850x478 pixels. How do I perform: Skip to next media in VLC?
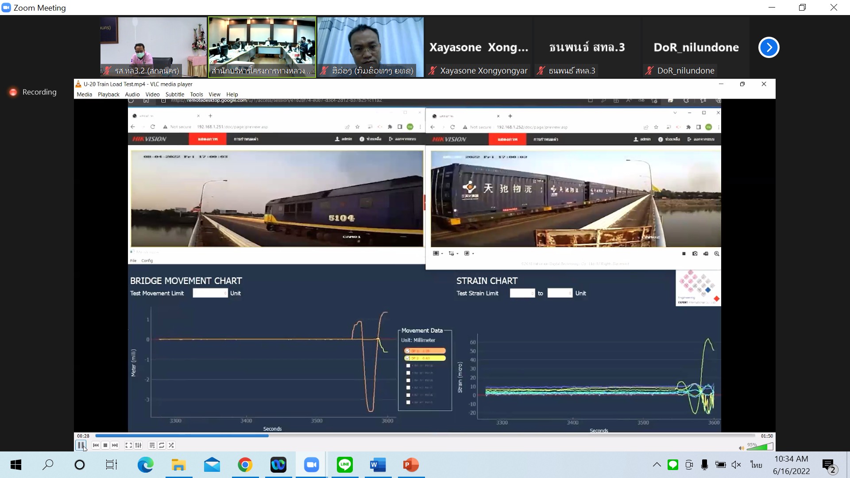click(x=115, y=445)
